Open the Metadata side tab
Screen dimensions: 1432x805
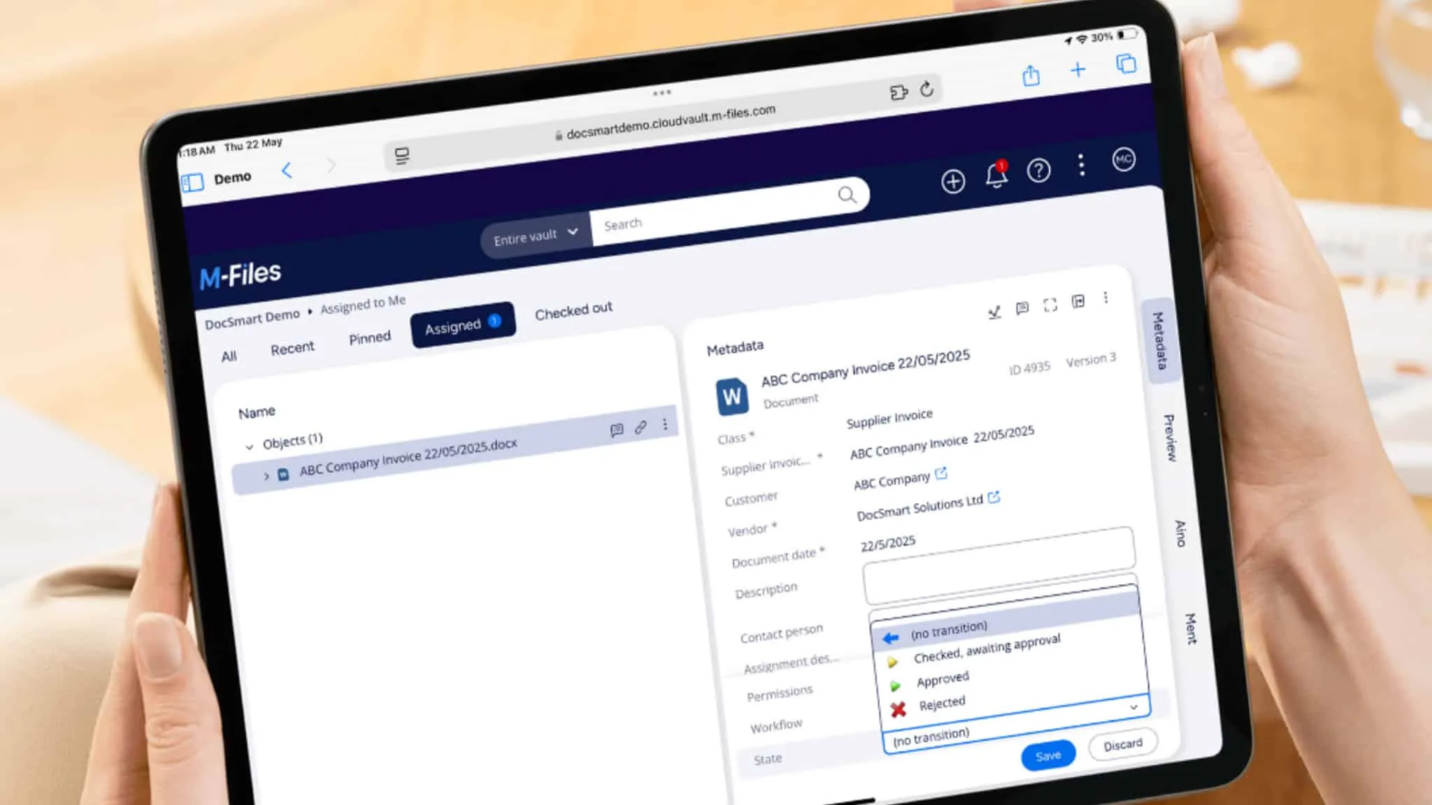pyautogui.click(x=1160, y=340)
